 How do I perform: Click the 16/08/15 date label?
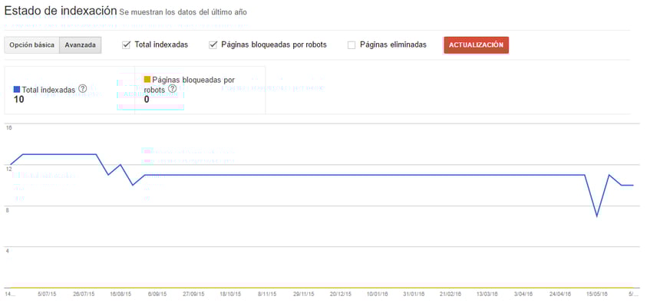pos(120,294)
